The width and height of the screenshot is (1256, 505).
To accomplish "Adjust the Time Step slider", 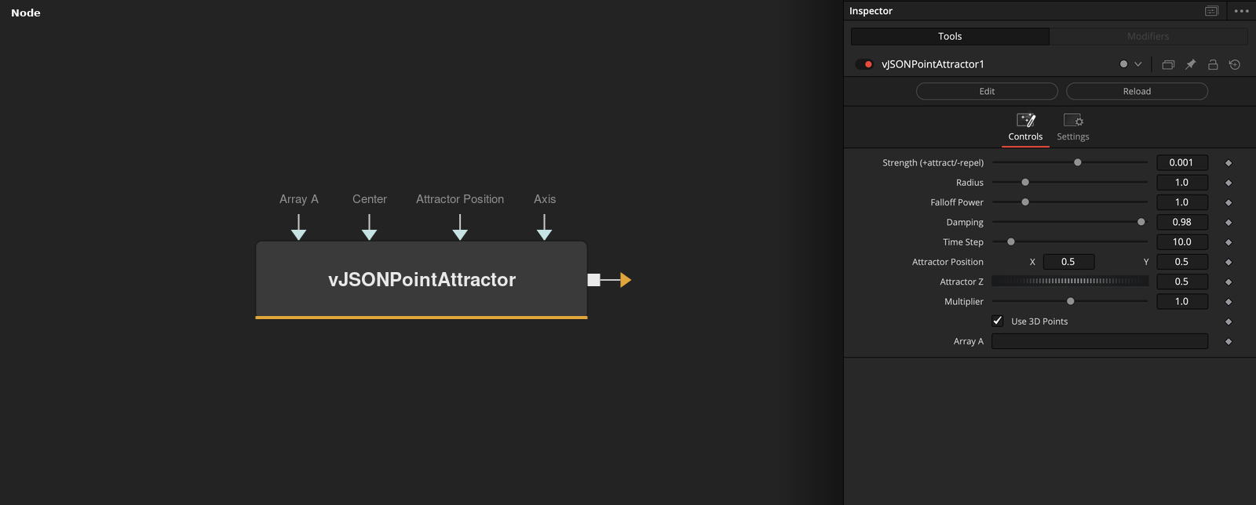I will (1070, 242).
